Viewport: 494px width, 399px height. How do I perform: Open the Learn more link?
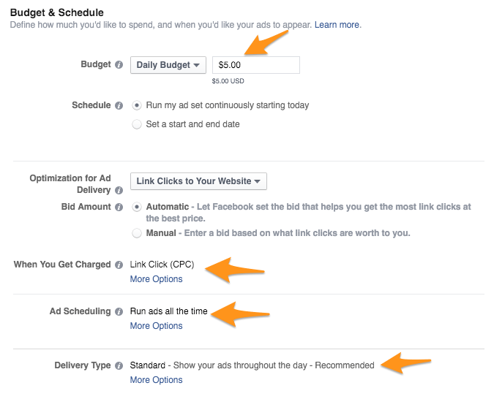click(x=337, y=25)
